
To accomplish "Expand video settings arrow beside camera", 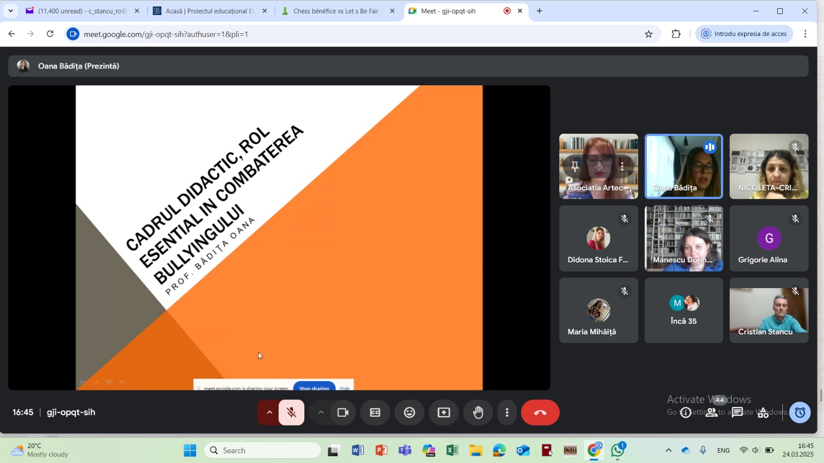I will pyautogui.click(x=320, y=413).
